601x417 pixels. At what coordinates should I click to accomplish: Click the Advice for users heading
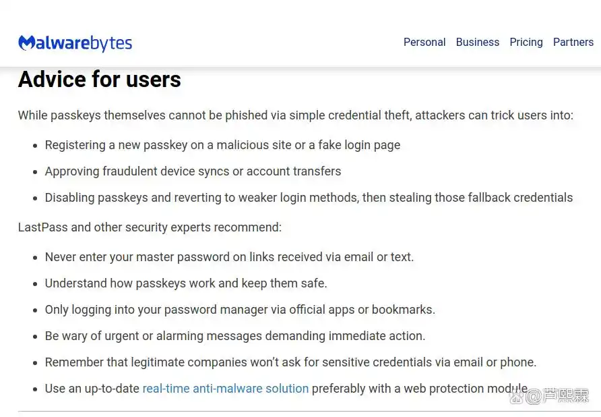point(100,80)
